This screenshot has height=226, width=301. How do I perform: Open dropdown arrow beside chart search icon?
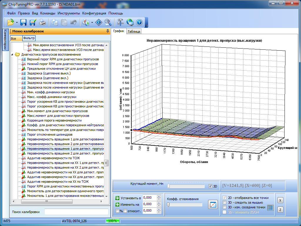tap(92, 22)
